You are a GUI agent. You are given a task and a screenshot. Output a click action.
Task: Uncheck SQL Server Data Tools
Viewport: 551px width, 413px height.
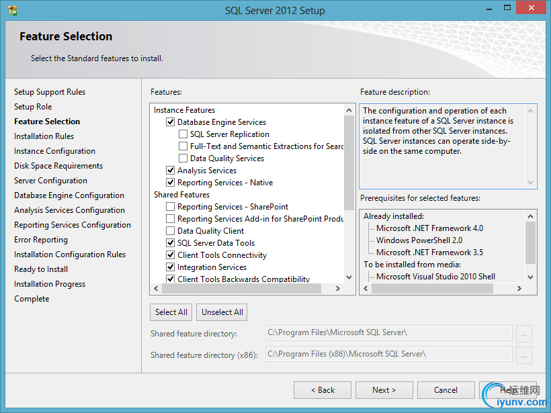click(171, 242)
